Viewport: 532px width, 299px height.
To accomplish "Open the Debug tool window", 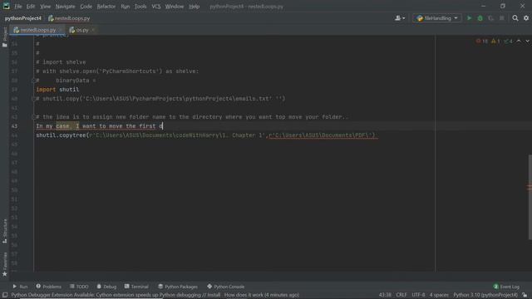I will click(106, 287).
